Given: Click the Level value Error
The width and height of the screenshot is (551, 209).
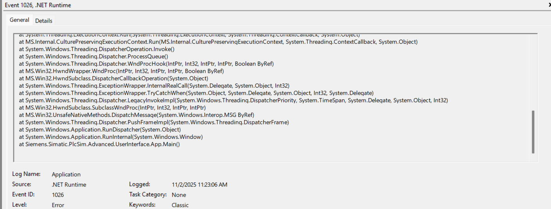Looking at the screenshot, I should [x=58, y=205].
